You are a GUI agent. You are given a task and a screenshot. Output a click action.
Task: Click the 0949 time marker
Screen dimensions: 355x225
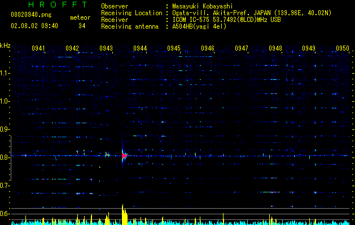point(309,48)
